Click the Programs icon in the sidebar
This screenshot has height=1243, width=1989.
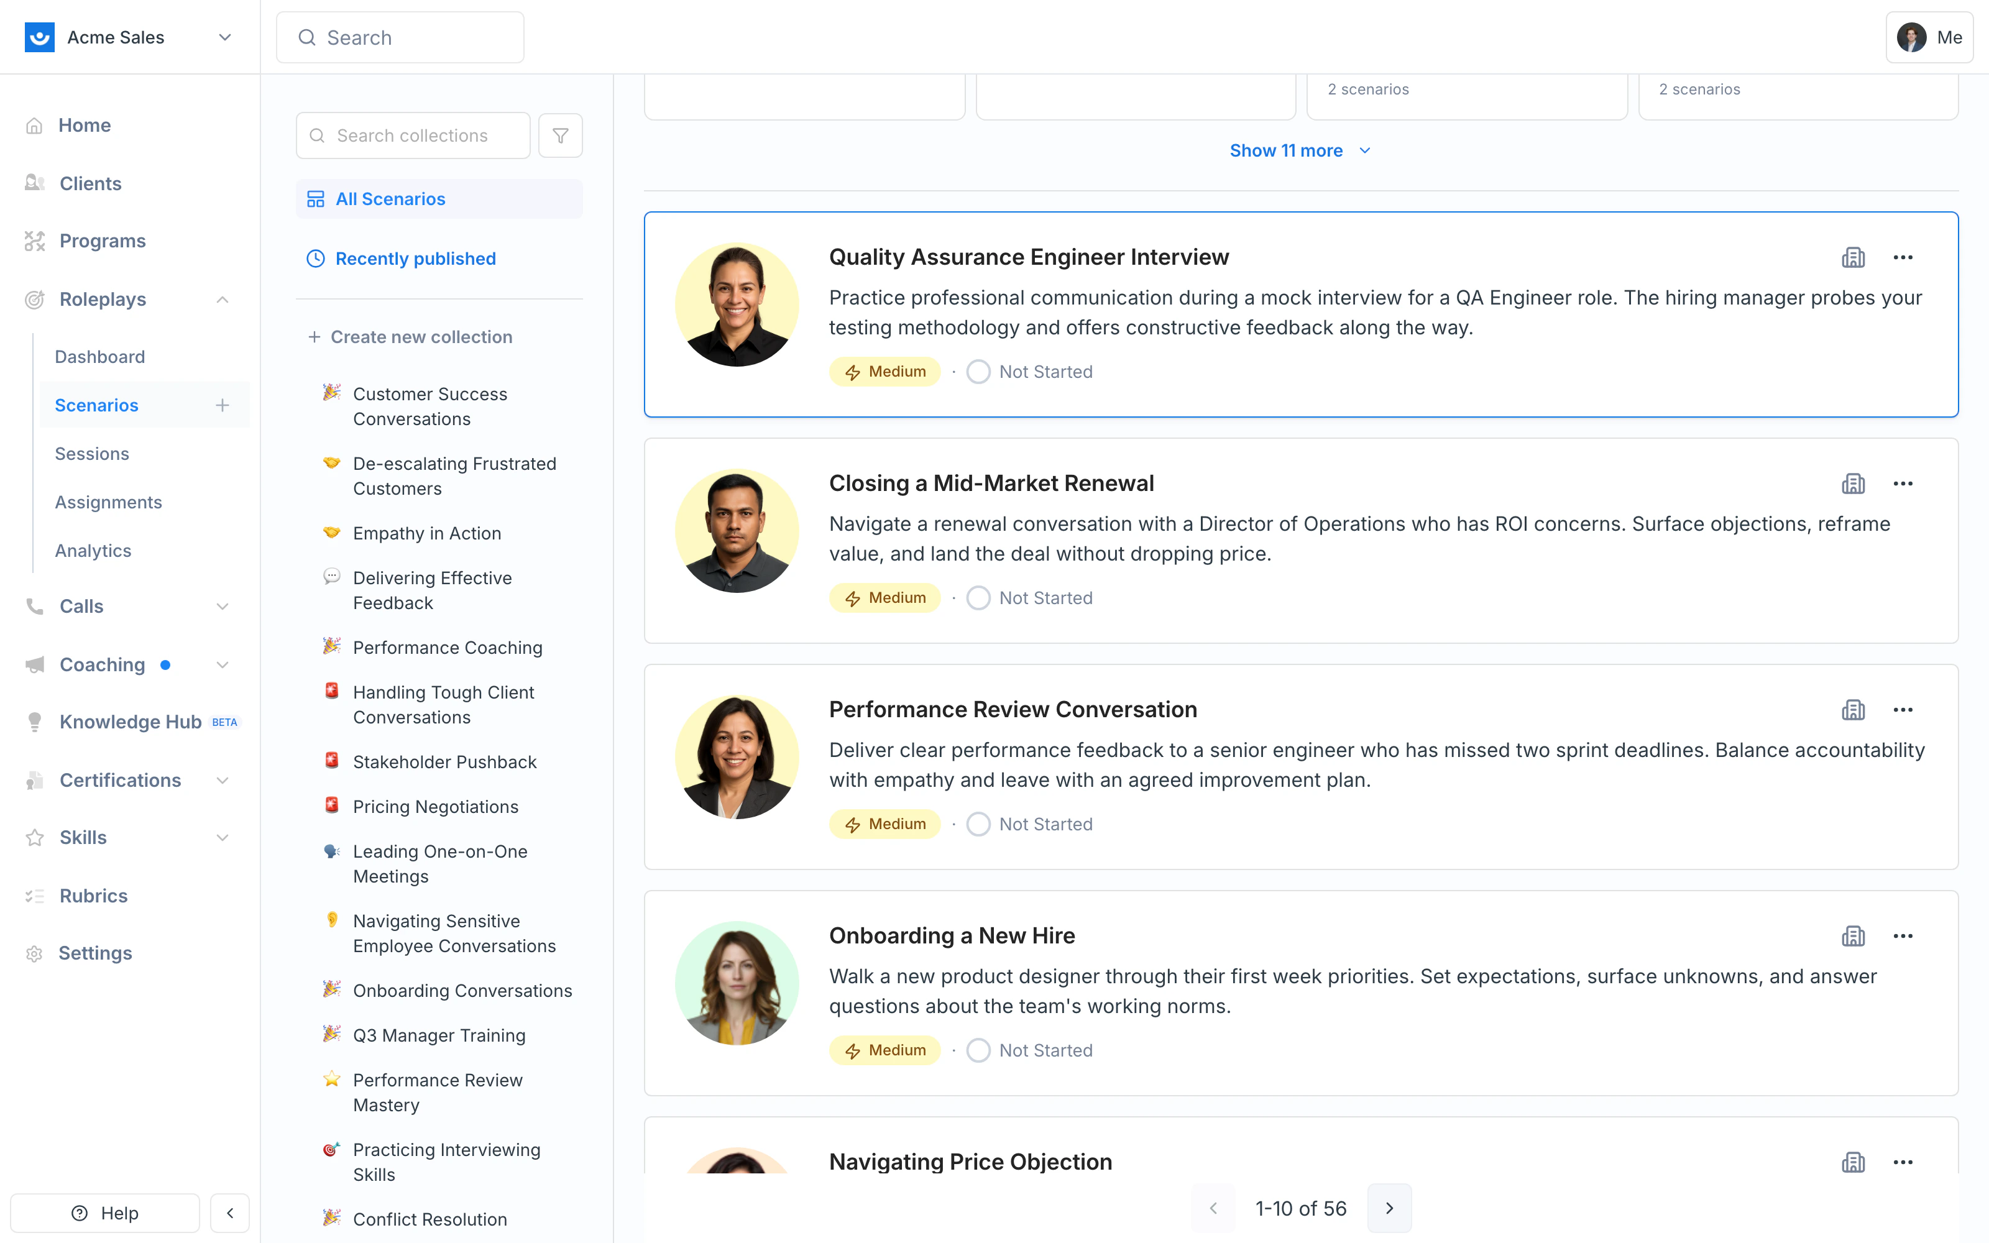(x=35, y=241)
